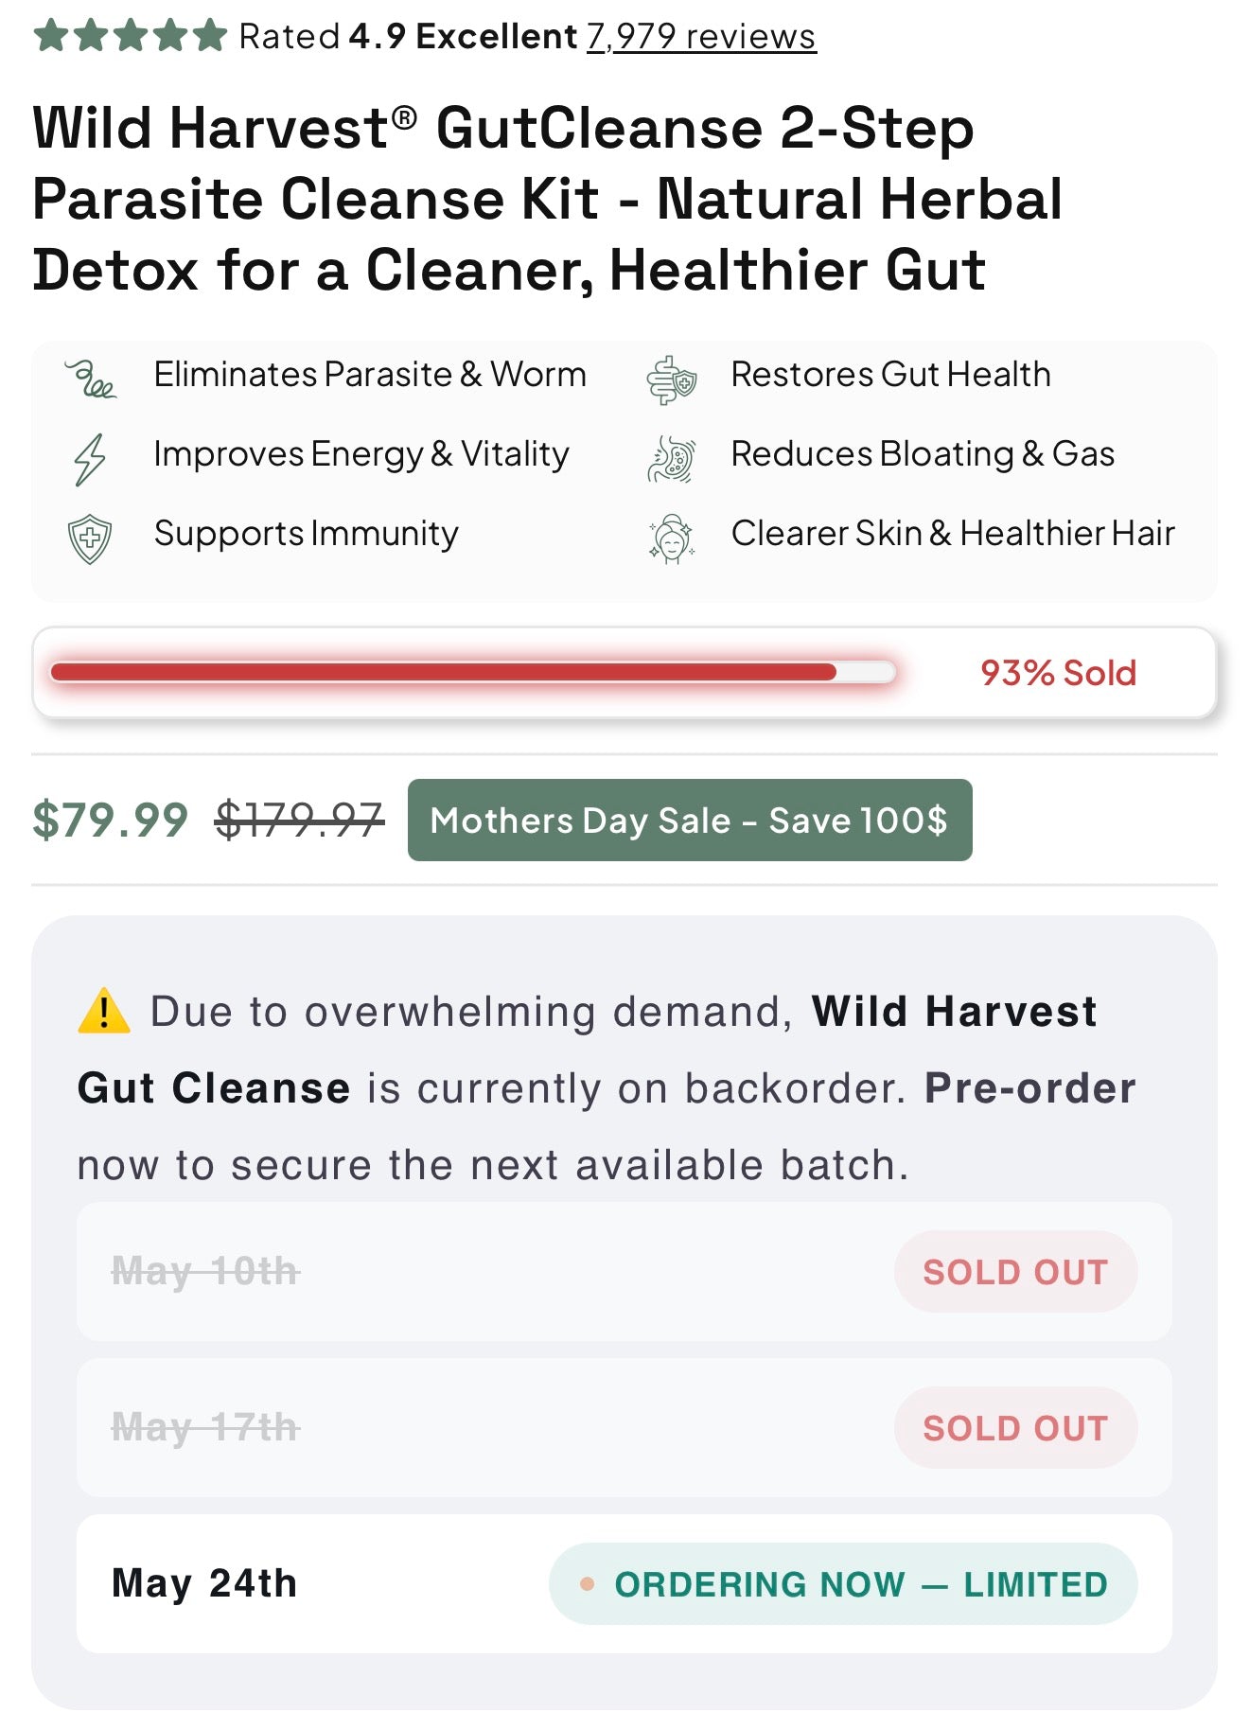Click the lightning bolt energy icon
The height and width of the screenshot is (1730, 1249).
pyautogui.click(x=90, y=460)
